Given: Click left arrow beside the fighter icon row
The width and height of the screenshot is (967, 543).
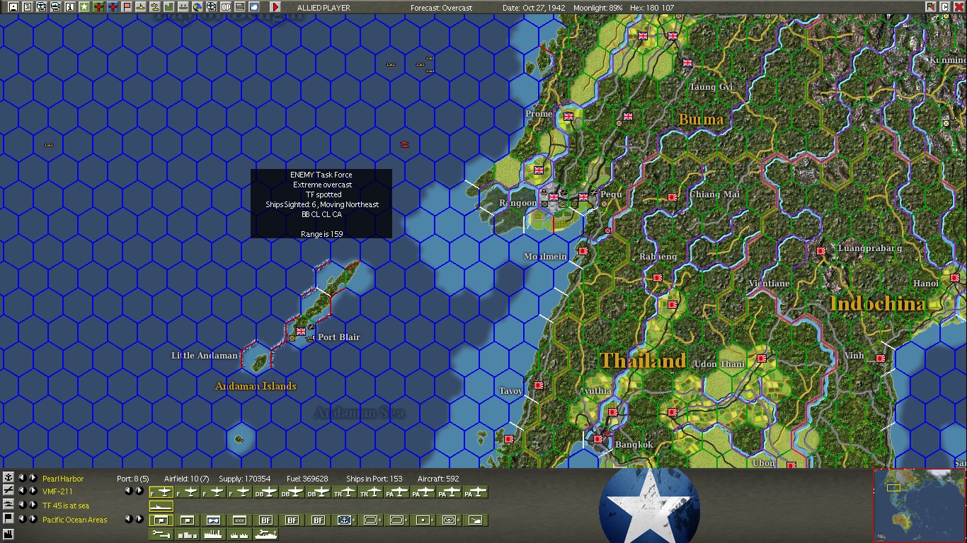Looking at the screenshot, I should coord(128,491).
